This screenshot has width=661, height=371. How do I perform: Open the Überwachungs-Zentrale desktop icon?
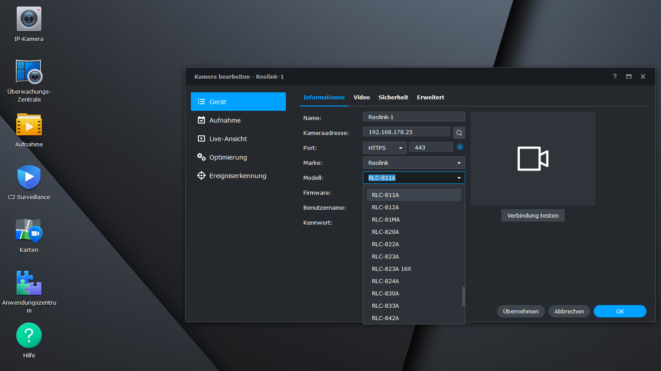(29, 72)
